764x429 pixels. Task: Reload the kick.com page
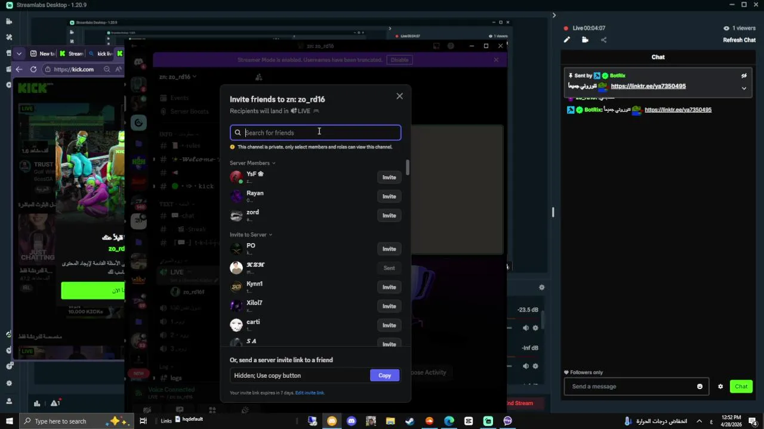click(x=33, y=69)
